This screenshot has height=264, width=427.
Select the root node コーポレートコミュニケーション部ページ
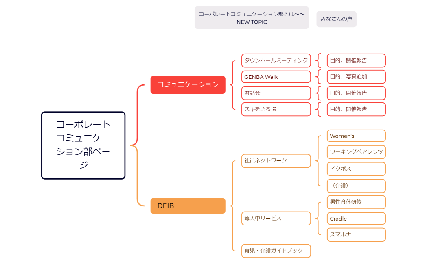pyautogui.click(x=83, y=145)
